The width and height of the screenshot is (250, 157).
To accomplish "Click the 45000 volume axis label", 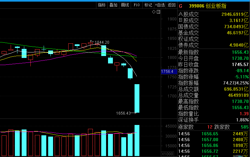I will tap(171, 126).
